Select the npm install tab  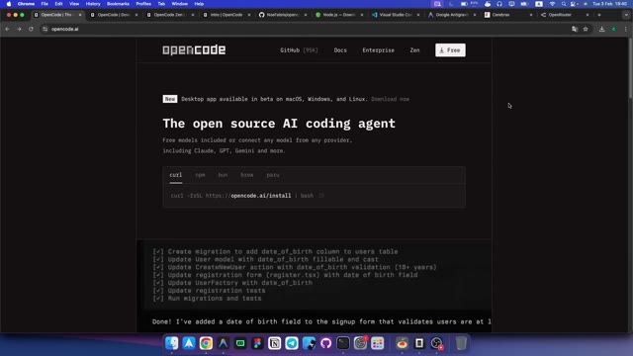point(200,175)
